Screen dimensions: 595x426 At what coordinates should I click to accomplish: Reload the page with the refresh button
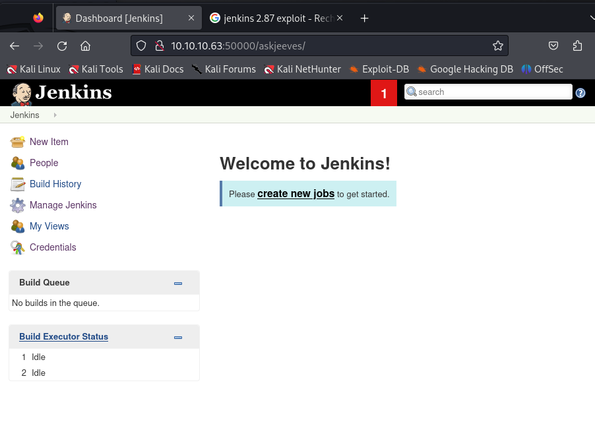[x=62, y=46]
